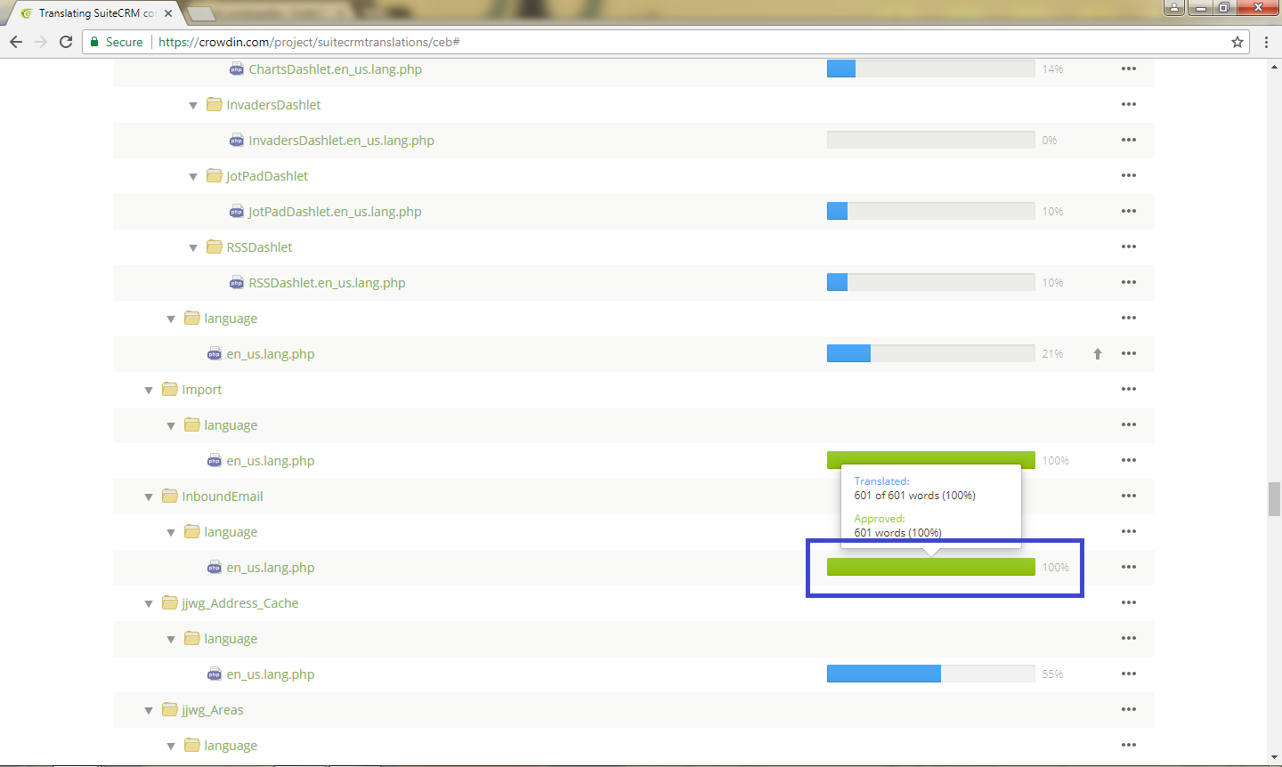Collapse the language subfolder under Import
The height and width of the screenshot is (767, 1282).
[x=171, y=425]
